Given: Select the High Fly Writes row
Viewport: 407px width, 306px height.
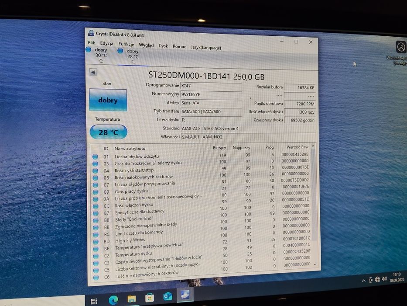Looking at the screenshot, I should coord(201,237).
